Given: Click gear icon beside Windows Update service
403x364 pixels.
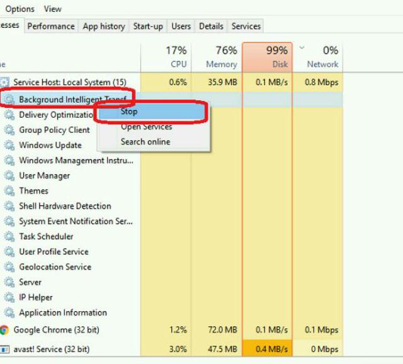Looking at the screenshot, I should tap(9, 145).
